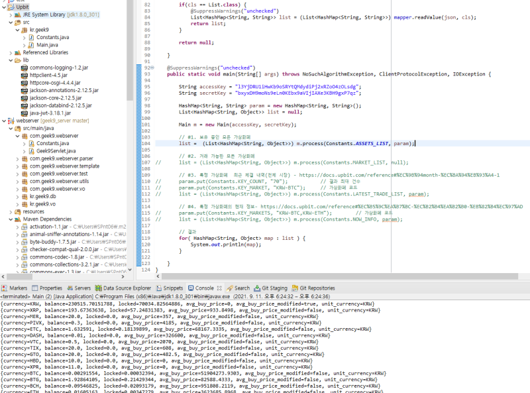The width and height of the screenshot is (530, 393).
Task: Select com.geek9.webserver.test package
Action: point(58,174)
